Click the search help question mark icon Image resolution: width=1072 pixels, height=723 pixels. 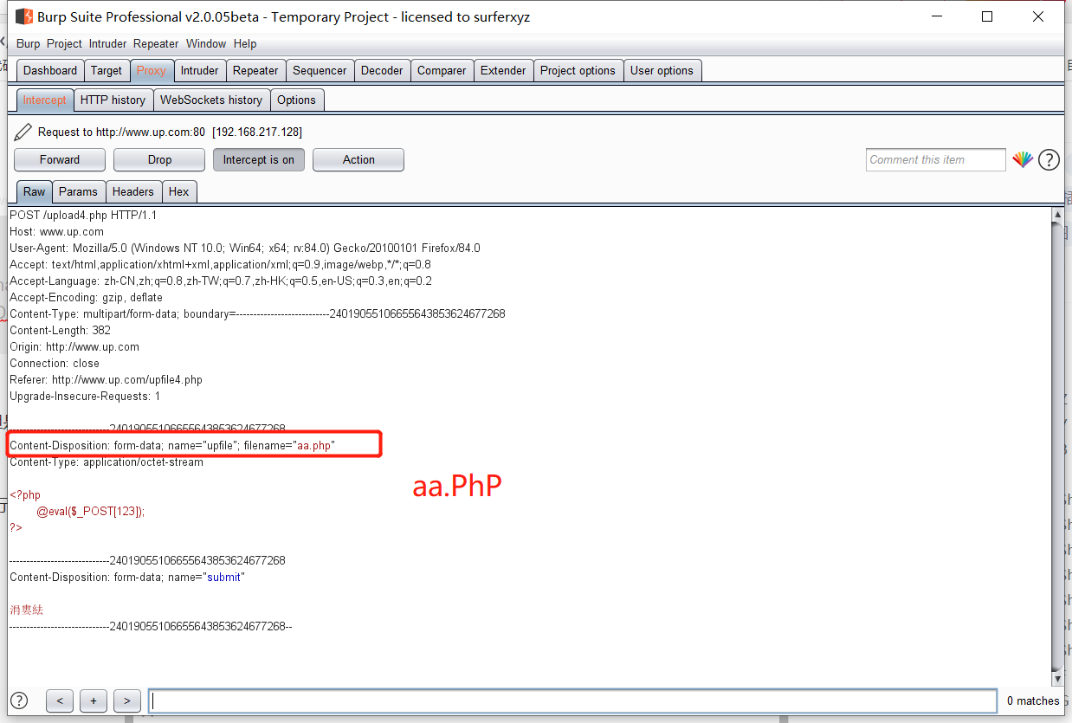pos(19,700)
